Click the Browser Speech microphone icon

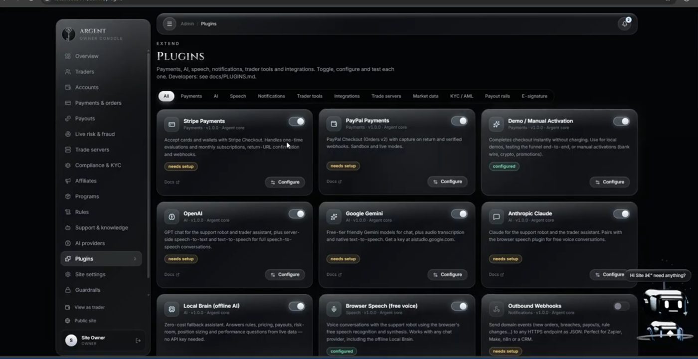334,309
